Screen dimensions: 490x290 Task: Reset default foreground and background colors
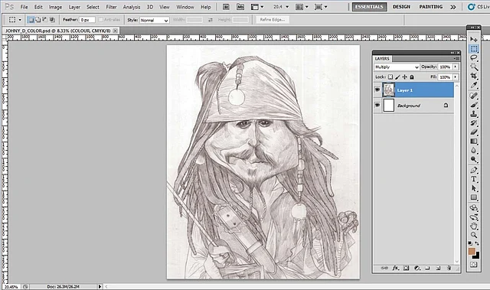pyautogui.click(x=470, y=243)
